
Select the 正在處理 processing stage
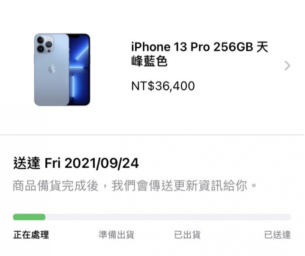tap(31, 235)
